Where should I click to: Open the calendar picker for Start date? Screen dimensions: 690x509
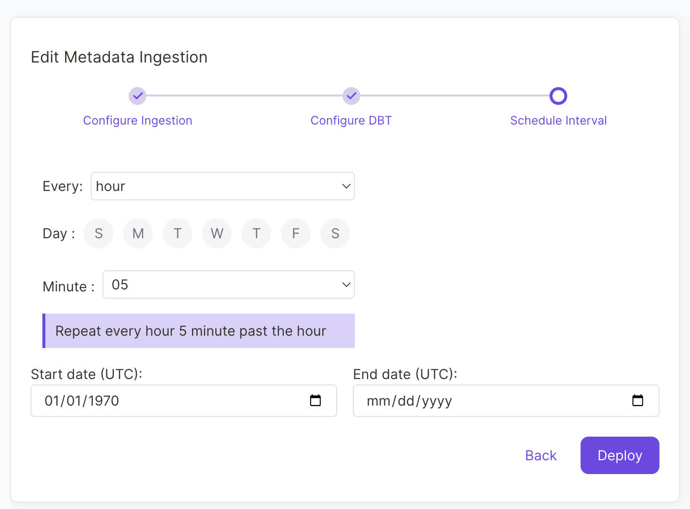[315, 401]
